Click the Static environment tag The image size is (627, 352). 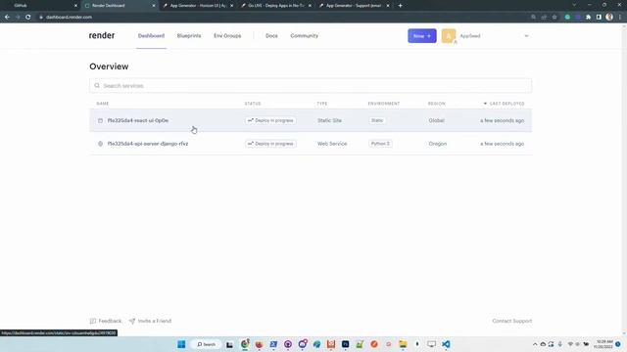click(377, 120)
